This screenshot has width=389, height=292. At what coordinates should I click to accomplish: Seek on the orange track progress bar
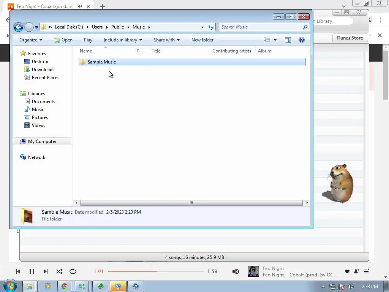coord(155,271)
